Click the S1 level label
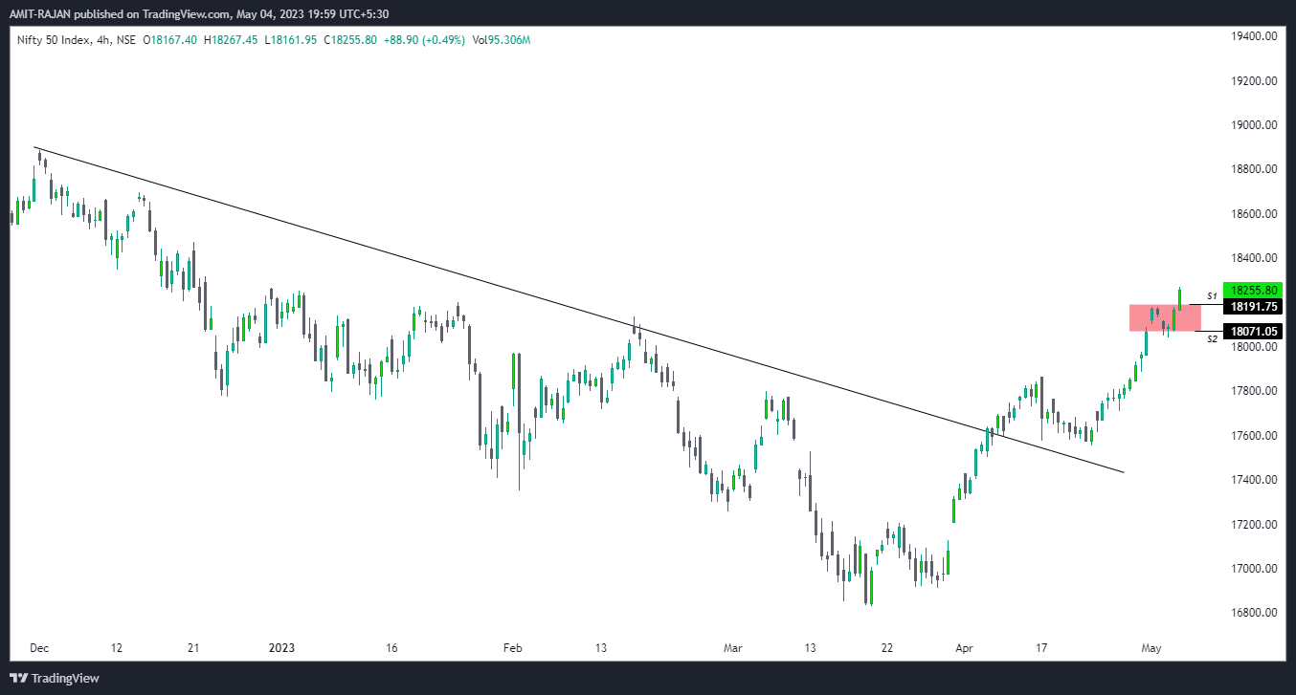 (1212, 296)
